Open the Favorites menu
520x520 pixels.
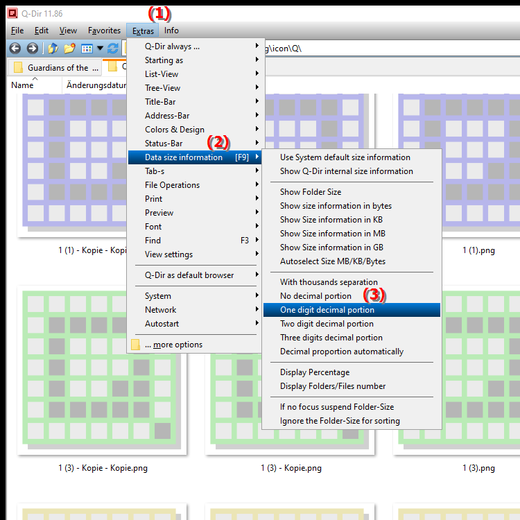tap(104, 31)
